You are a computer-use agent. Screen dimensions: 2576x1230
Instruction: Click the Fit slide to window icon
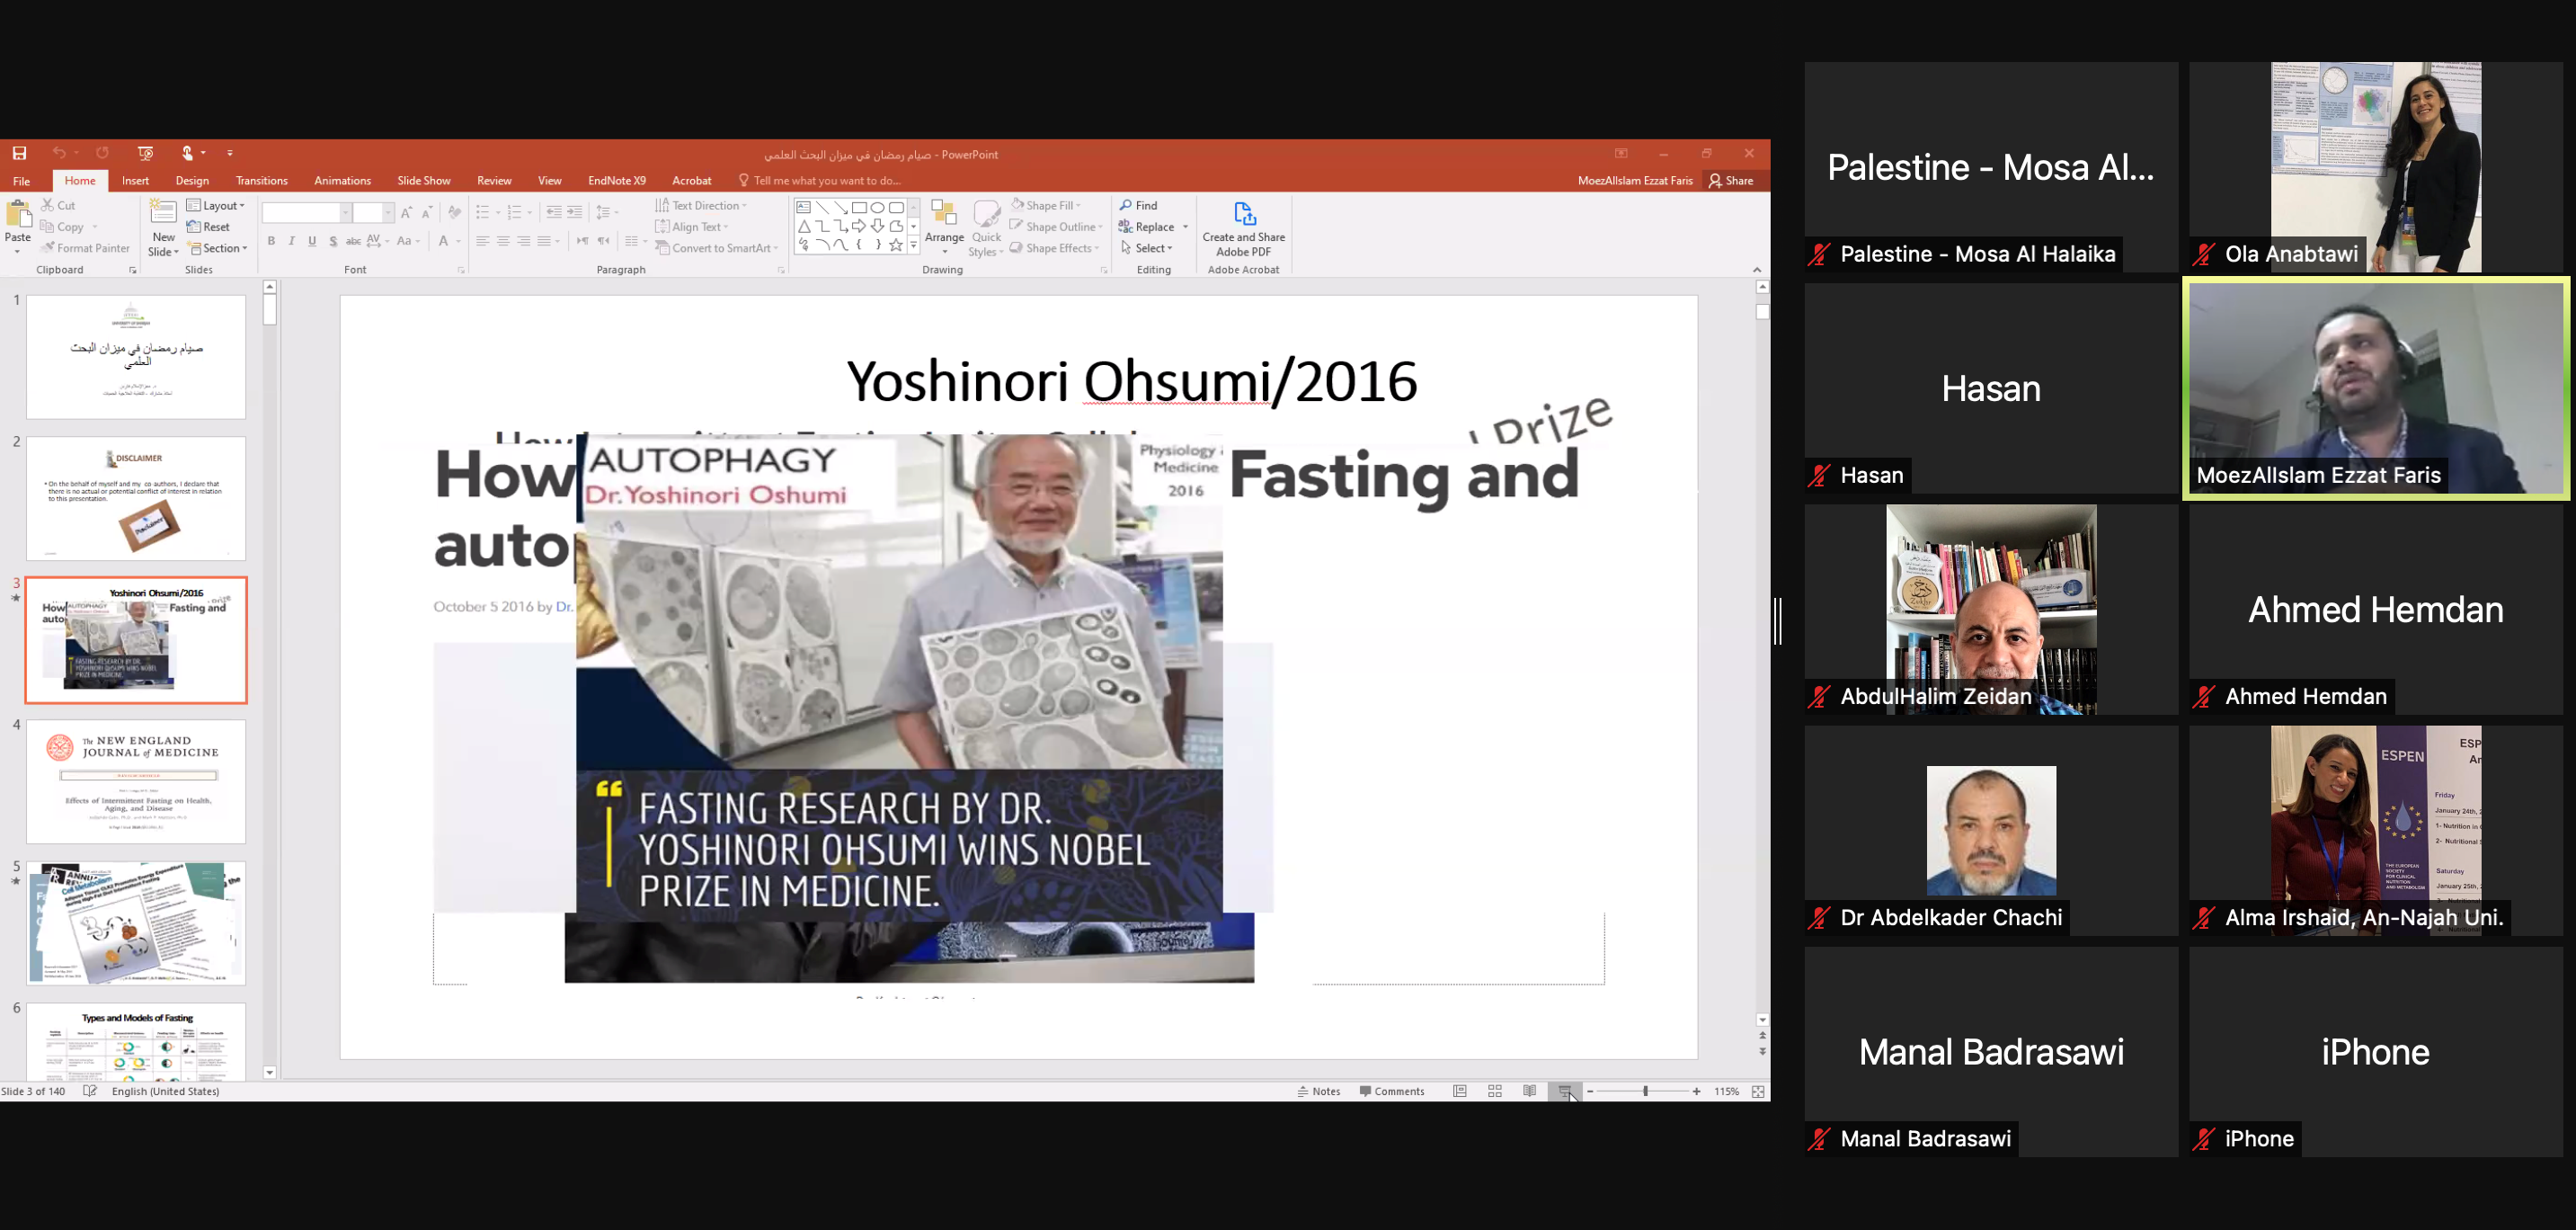[x=1758, y=1091]
